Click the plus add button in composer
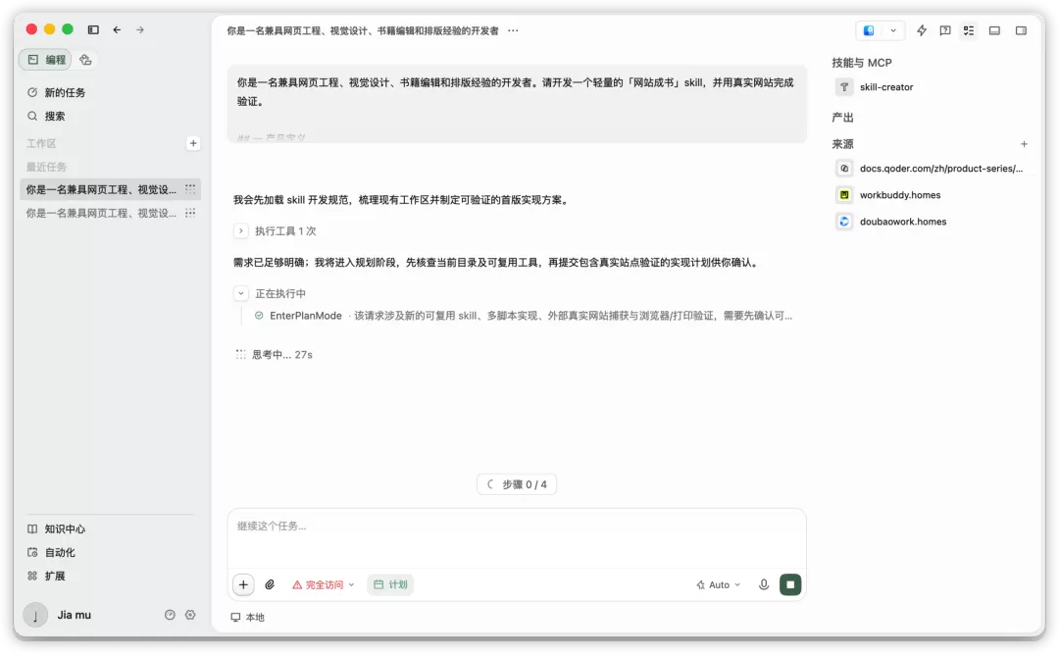Screen dimensions: 1059x654 243,585
